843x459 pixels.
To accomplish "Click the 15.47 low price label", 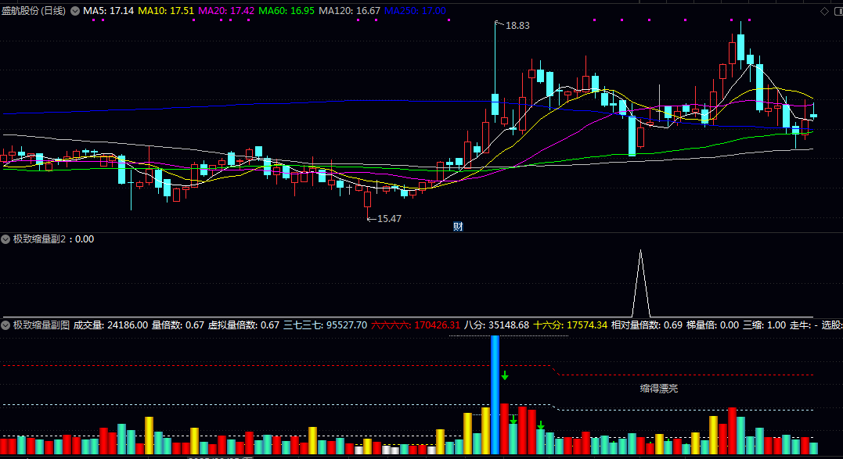I will (x=389, y=218).
